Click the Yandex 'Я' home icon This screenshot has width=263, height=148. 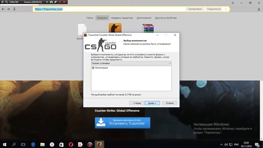[14, 9]
